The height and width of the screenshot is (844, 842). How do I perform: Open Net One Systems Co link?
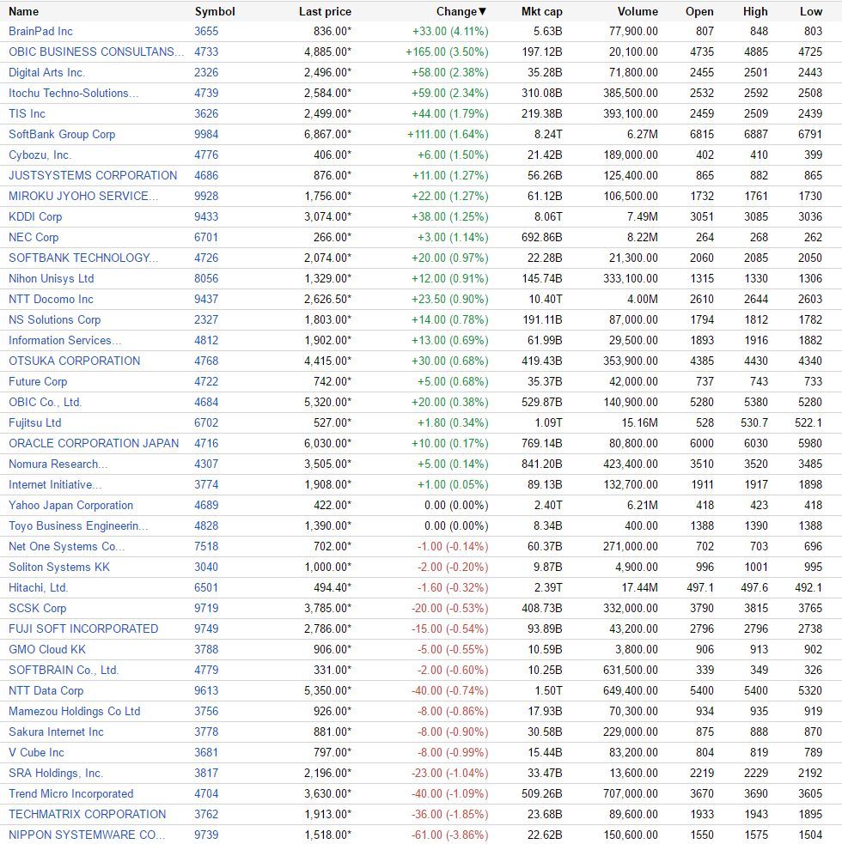tap(67, 546)
